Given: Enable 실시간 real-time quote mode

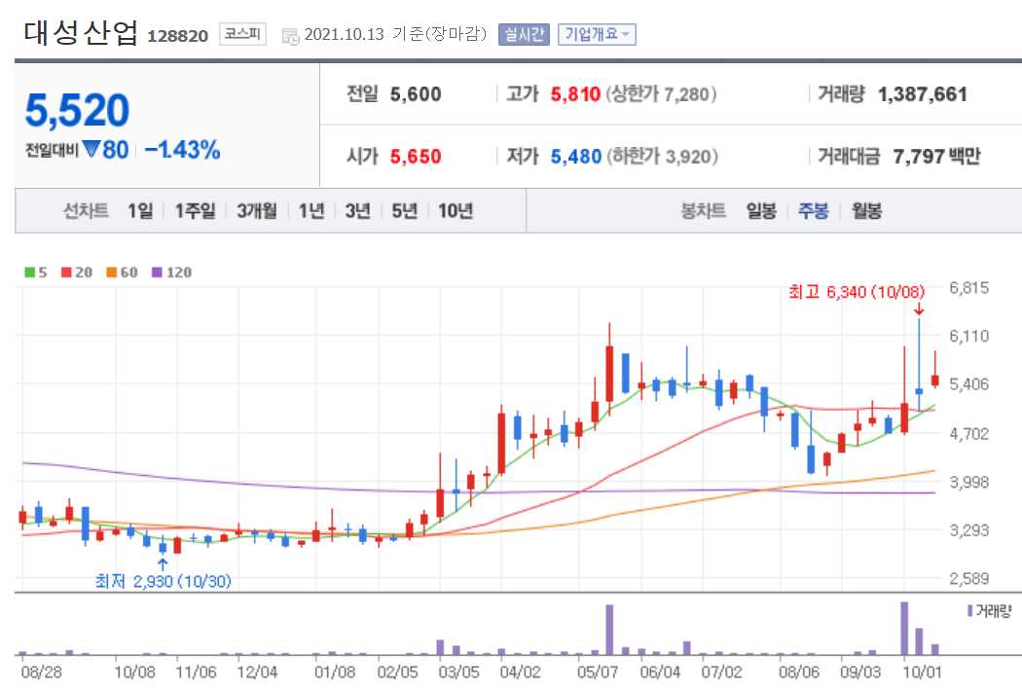Looking at the screenshot, I should click(x=527, y=33).
